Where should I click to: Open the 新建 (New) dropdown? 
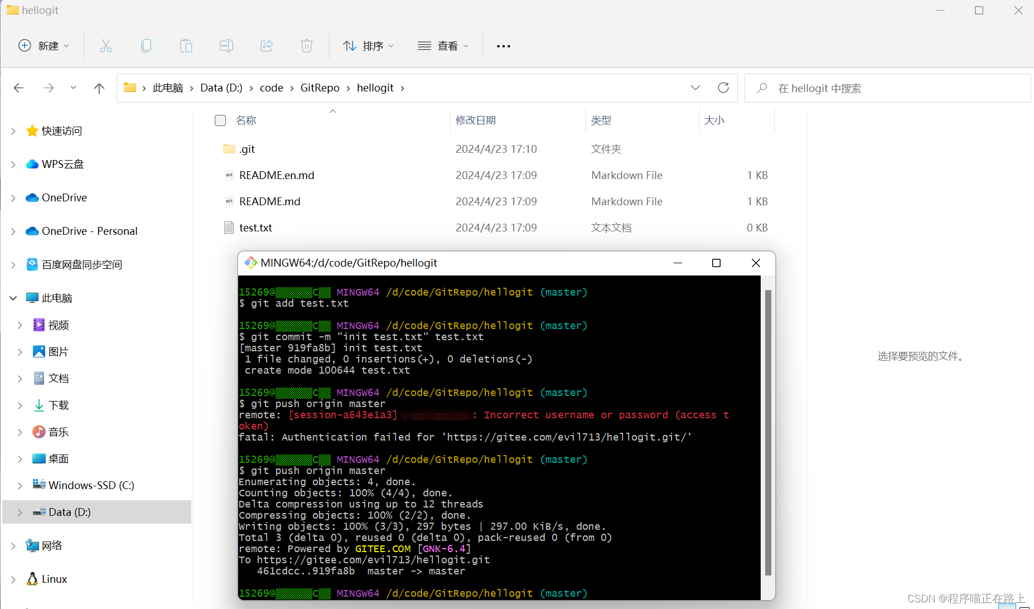(44, 46)
